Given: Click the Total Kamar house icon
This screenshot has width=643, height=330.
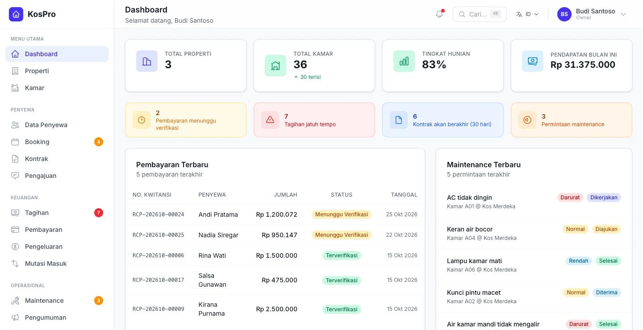Looking at the screenshot, I should (276, 66).
